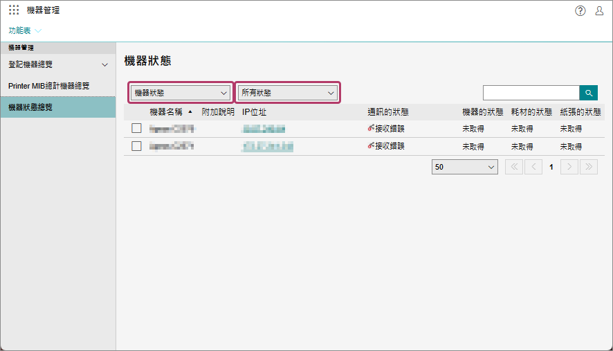Click the help question mark icon
613x351 pixels.
click(580, 10)
